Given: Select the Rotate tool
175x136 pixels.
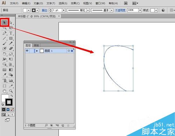Looking at the screenshot, I should click(x=5, y=54).
